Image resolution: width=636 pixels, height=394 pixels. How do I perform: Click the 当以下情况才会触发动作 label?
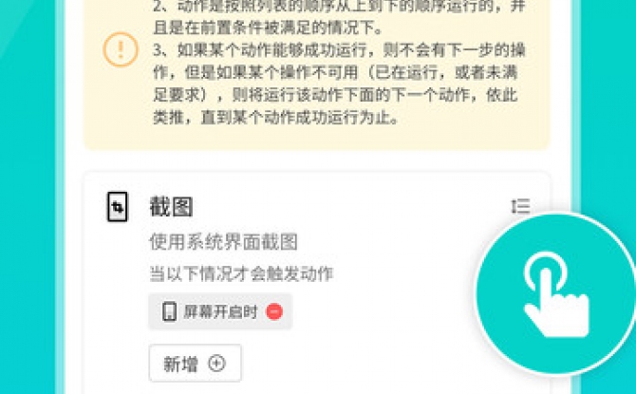click(x=241, y=273)
